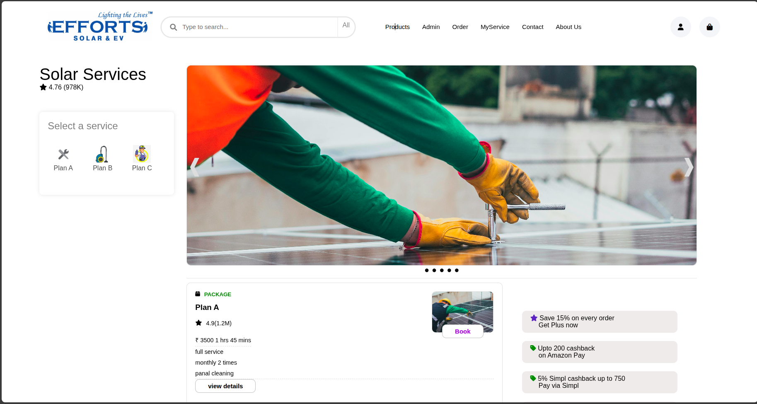Open the All search category dropdown
Viewport: 757px width, 404px height.
point(346,25)
